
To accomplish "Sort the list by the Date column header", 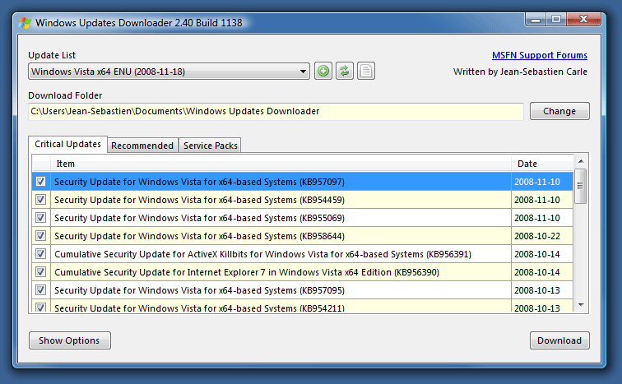I will (541, 164).
